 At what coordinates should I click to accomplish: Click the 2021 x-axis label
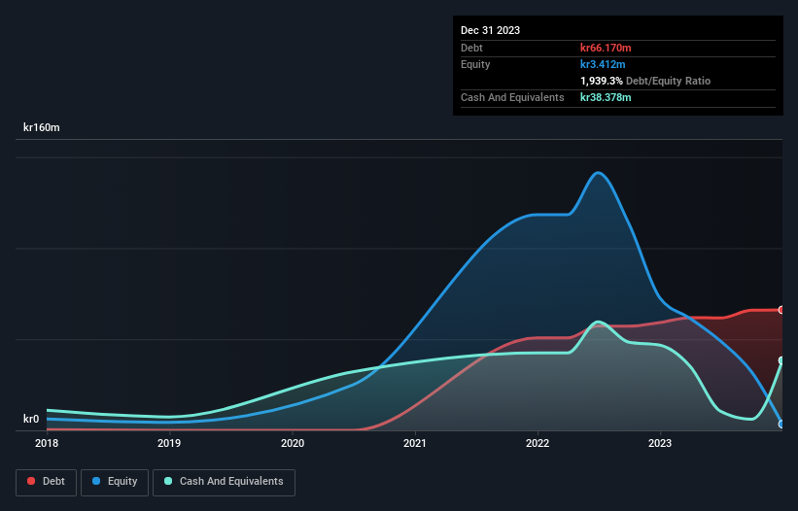415,443
